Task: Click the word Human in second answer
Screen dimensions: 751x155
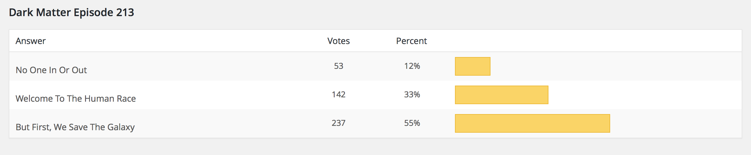Action: 95,99
